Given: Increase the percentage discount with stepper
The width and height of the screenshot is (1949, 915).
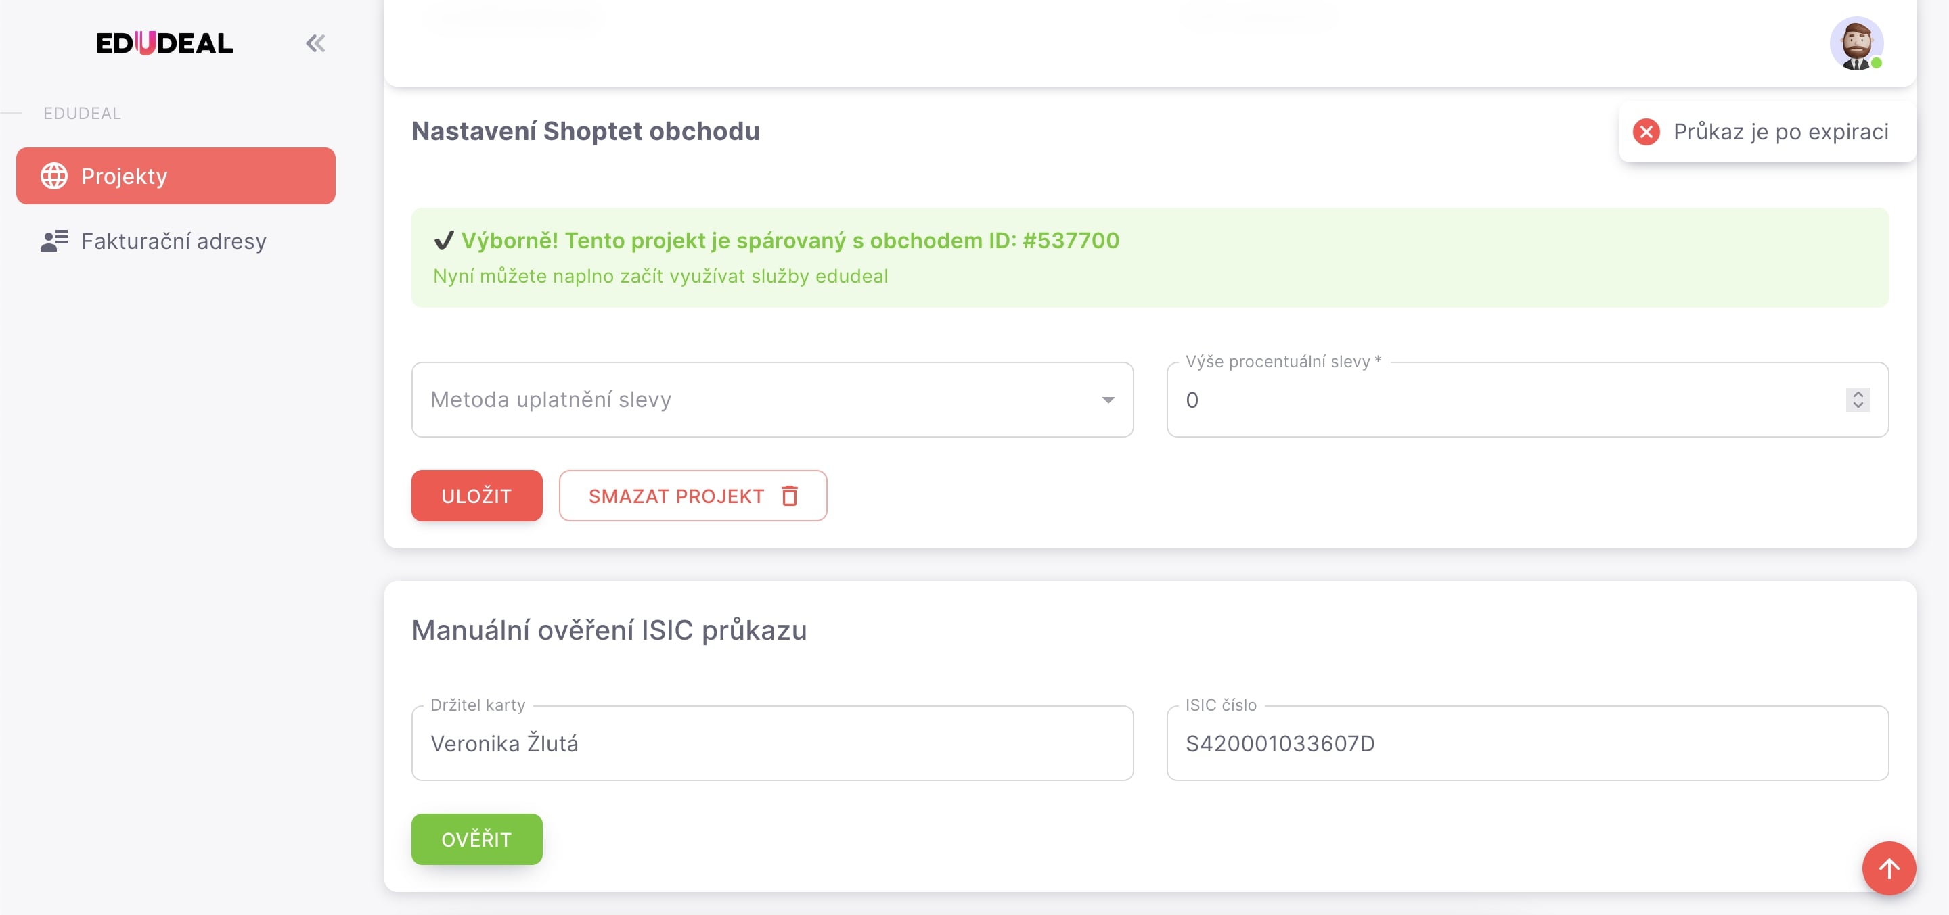Looking at the screenshot, I should [x=1858, y=394].
